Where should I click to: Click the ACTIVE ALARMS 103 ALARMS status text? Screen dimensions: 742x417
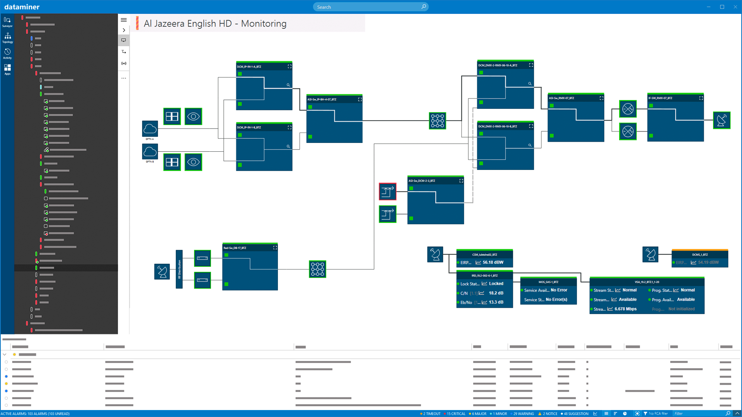tap(35, 414)
